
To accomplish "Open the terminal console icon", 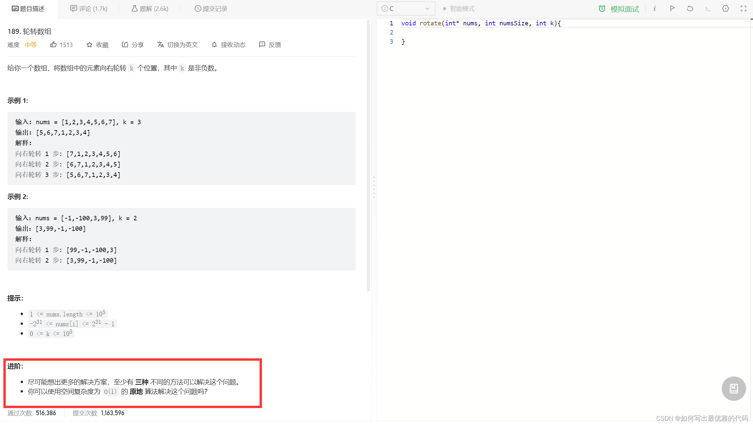I will (708, 9).
